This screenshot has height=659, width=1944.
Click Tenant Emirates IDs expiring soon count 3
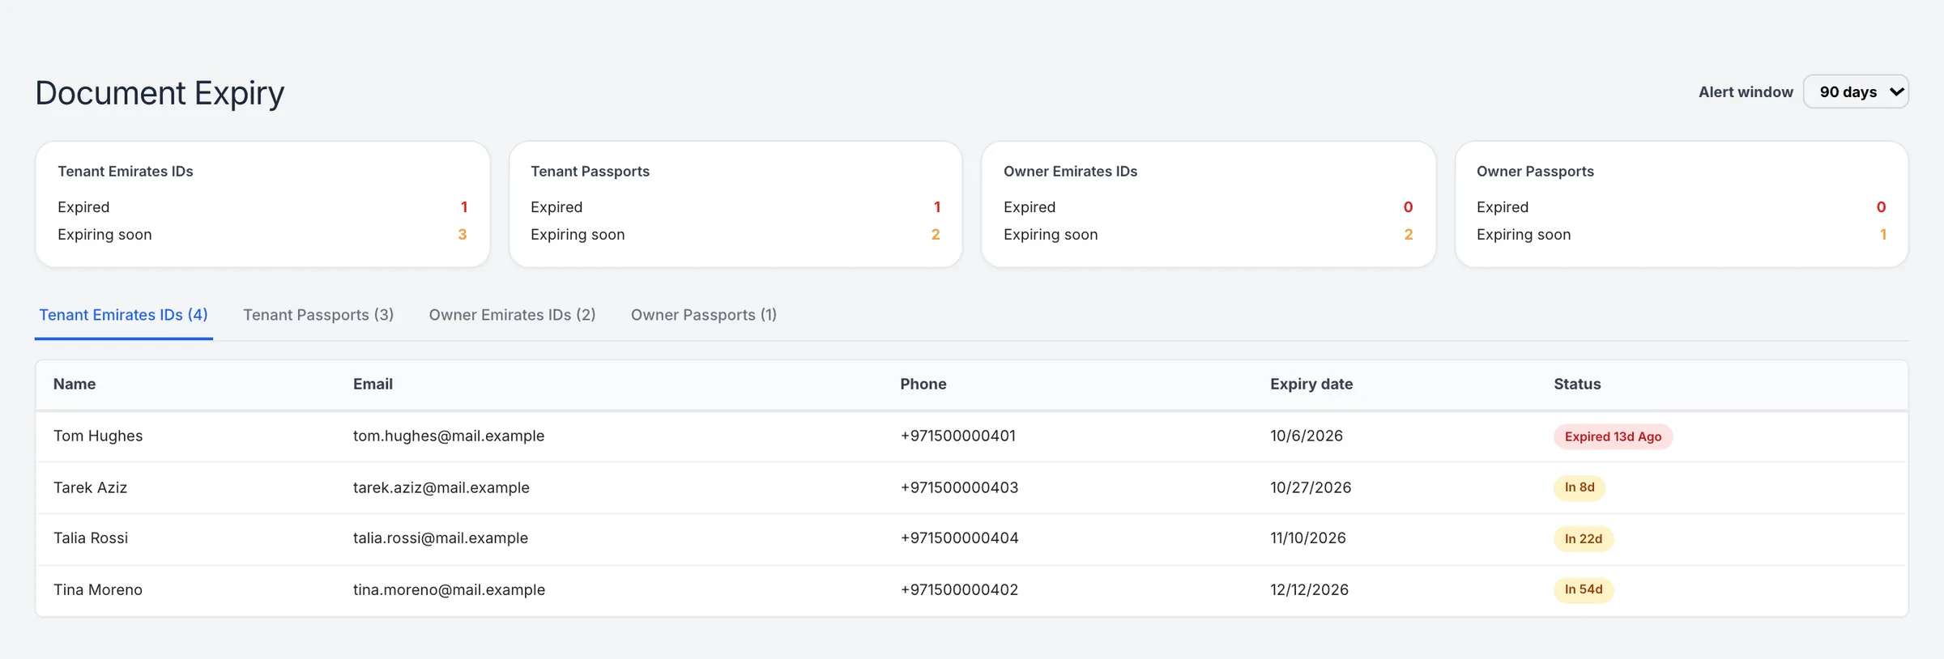(463, 235)
